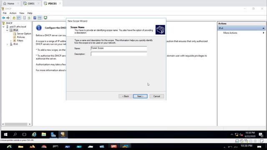Expand the IPv6 tree node

pyautogui.click(x=7, y=44)
